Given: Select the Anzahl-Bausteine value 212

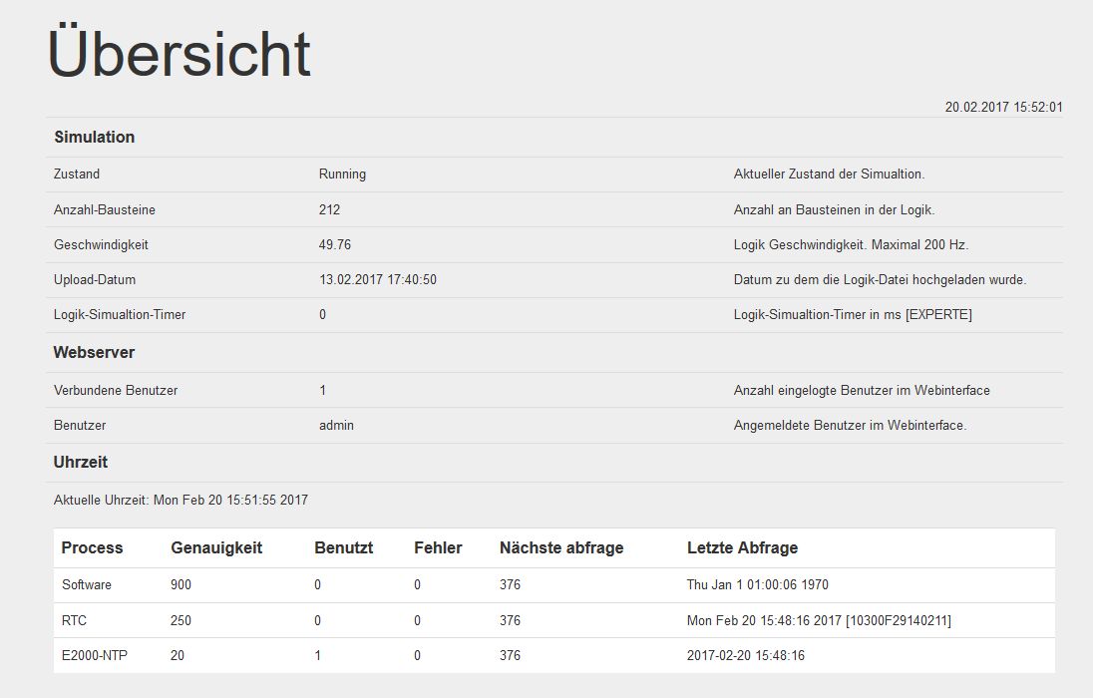Looking at the screenshot, I should click(329, 210).
